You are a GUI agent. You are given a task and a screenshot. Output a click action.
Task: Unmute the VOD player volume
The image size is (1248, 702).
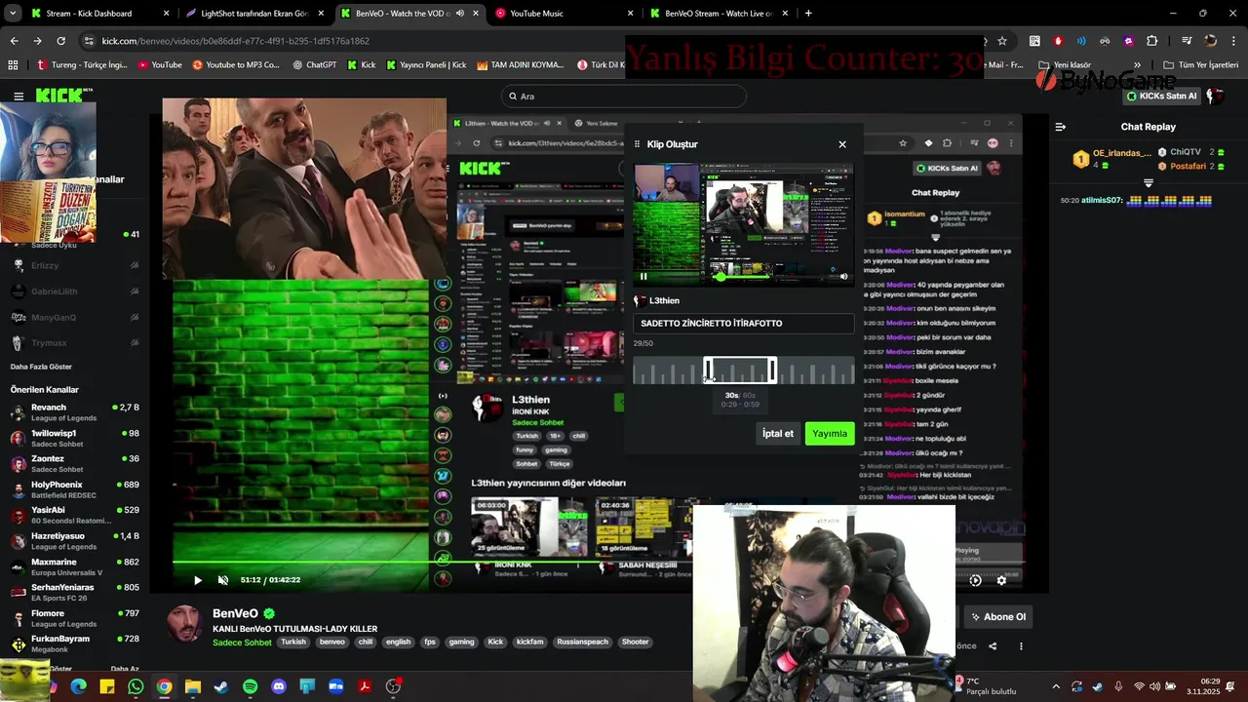click(x=223, y=580)
